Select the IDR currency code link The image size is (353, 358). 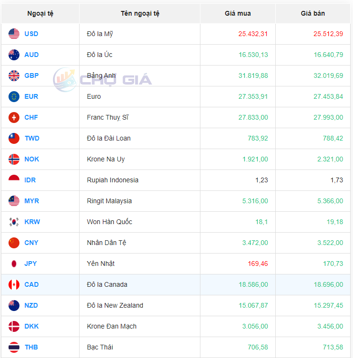pyautogui.click(x=30, y=180)
